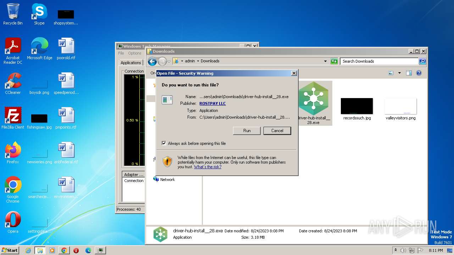454x255 pixels.
Task: Open the ROSTPAY LLC publisher link
Action: point(212,103)
